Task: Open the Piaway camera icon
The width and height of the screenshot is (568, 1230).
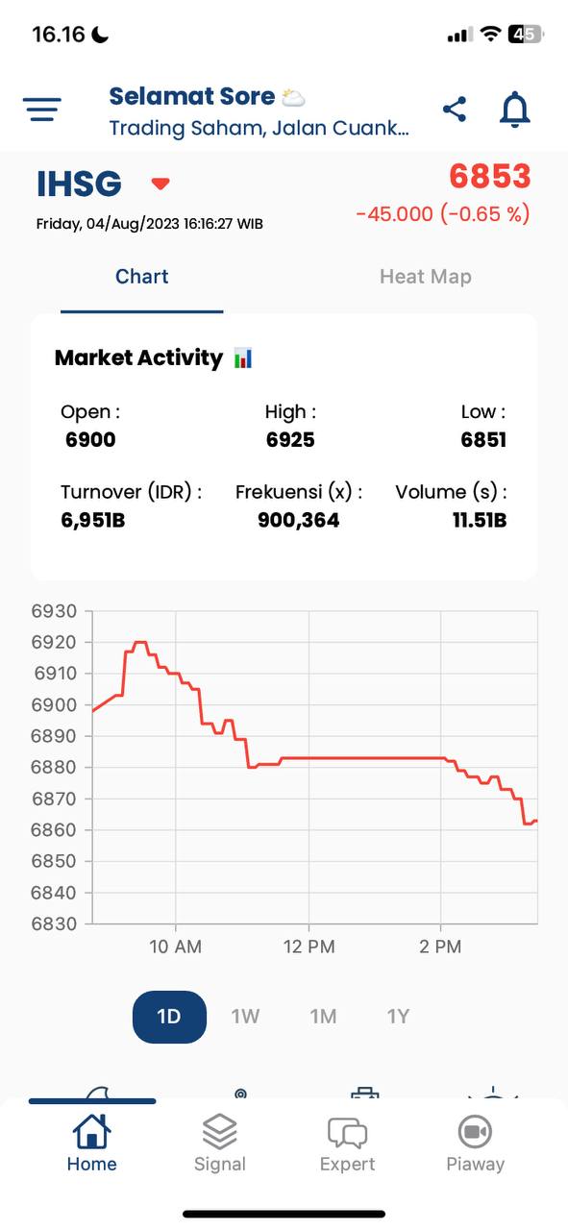Action: (475, 1132)
